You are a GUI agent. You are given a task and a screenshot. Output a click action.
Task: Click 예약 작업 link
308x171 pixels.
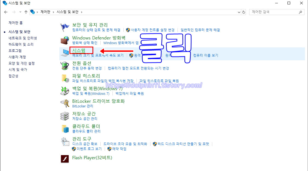point(119,149)
